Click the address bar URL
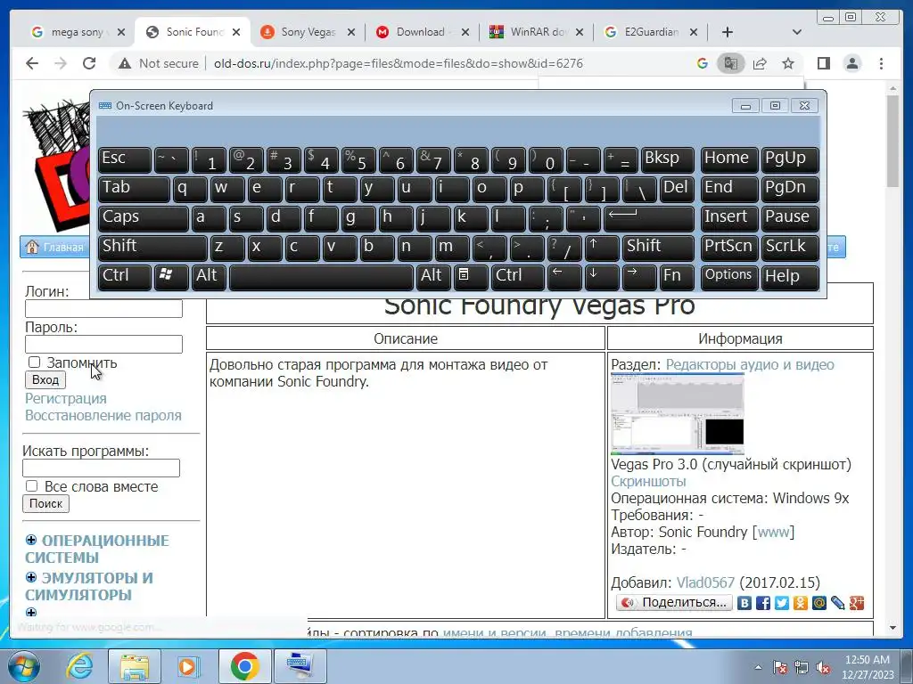913x684 pixels. coord(399,63)
